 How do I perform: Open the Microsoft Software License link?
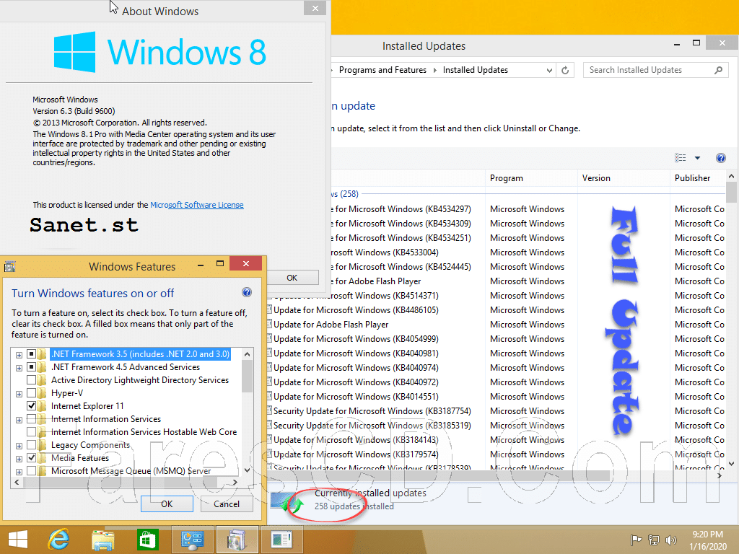pos(197,205)
